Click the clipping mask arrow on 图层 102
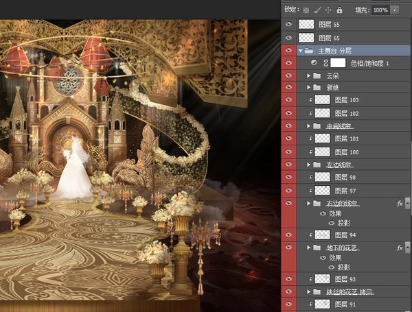 tap(311, 113)
